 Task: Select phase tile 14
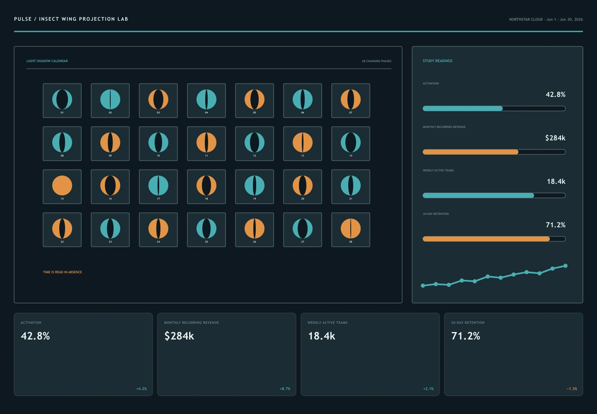(x=351, y=144)
